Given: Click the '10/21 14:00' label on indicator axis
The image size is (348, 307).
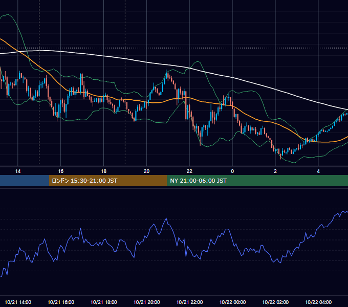Looking at the screenshot, I should (18, 302).
